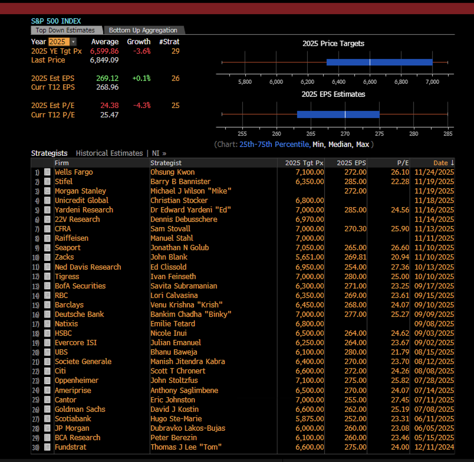
Task: Click the Citi row document icon
Action: [x=47, y=371]
